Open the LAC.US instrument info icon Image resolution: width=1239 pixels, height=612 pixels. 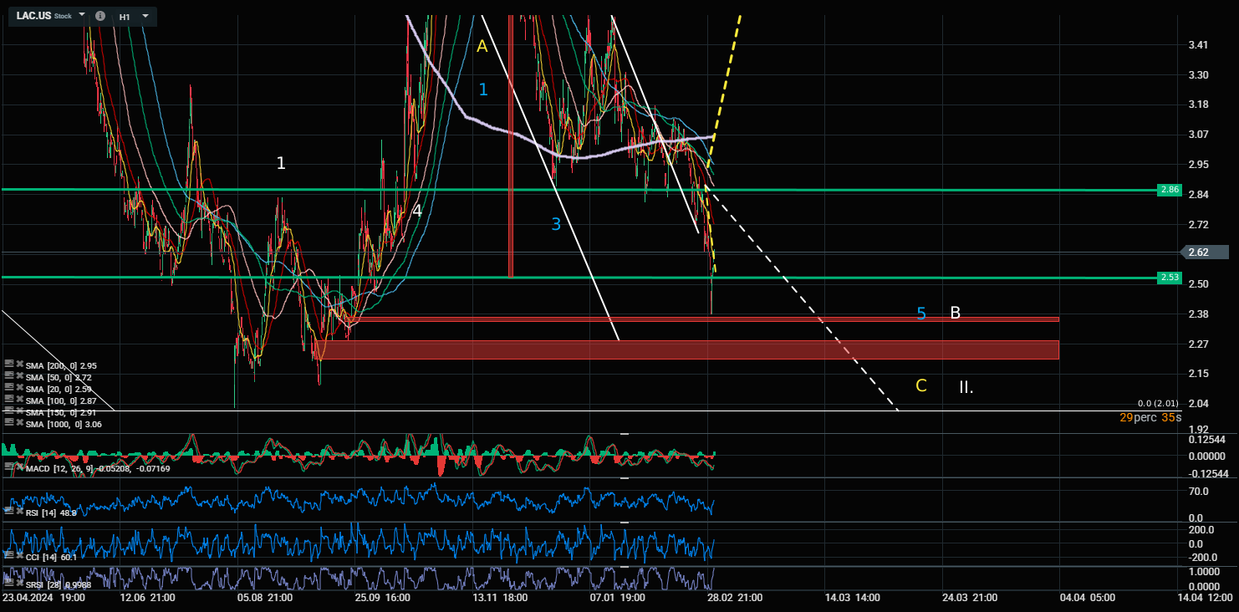[100, 16]
